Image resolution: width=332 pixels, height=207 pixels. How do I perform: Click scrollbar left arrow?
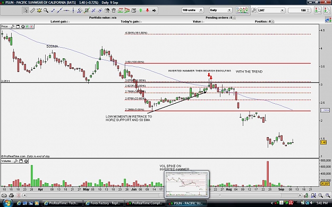tap(24, 195)
